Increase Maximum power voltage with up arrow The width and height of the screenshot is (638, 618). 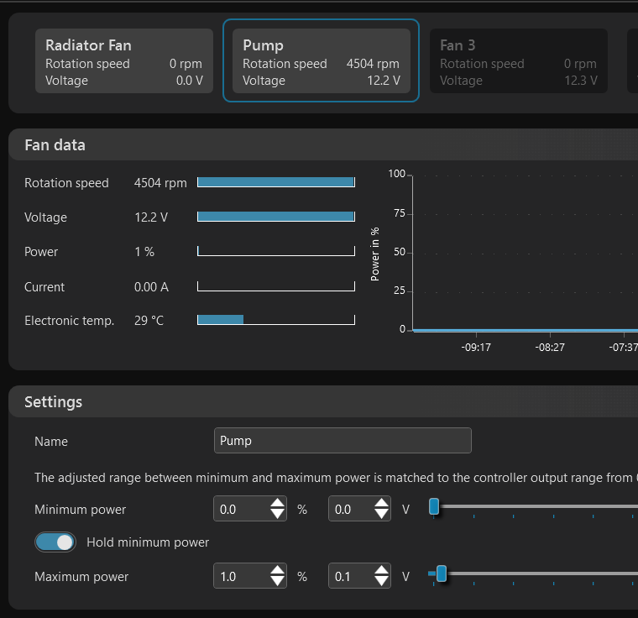(382, 571)
